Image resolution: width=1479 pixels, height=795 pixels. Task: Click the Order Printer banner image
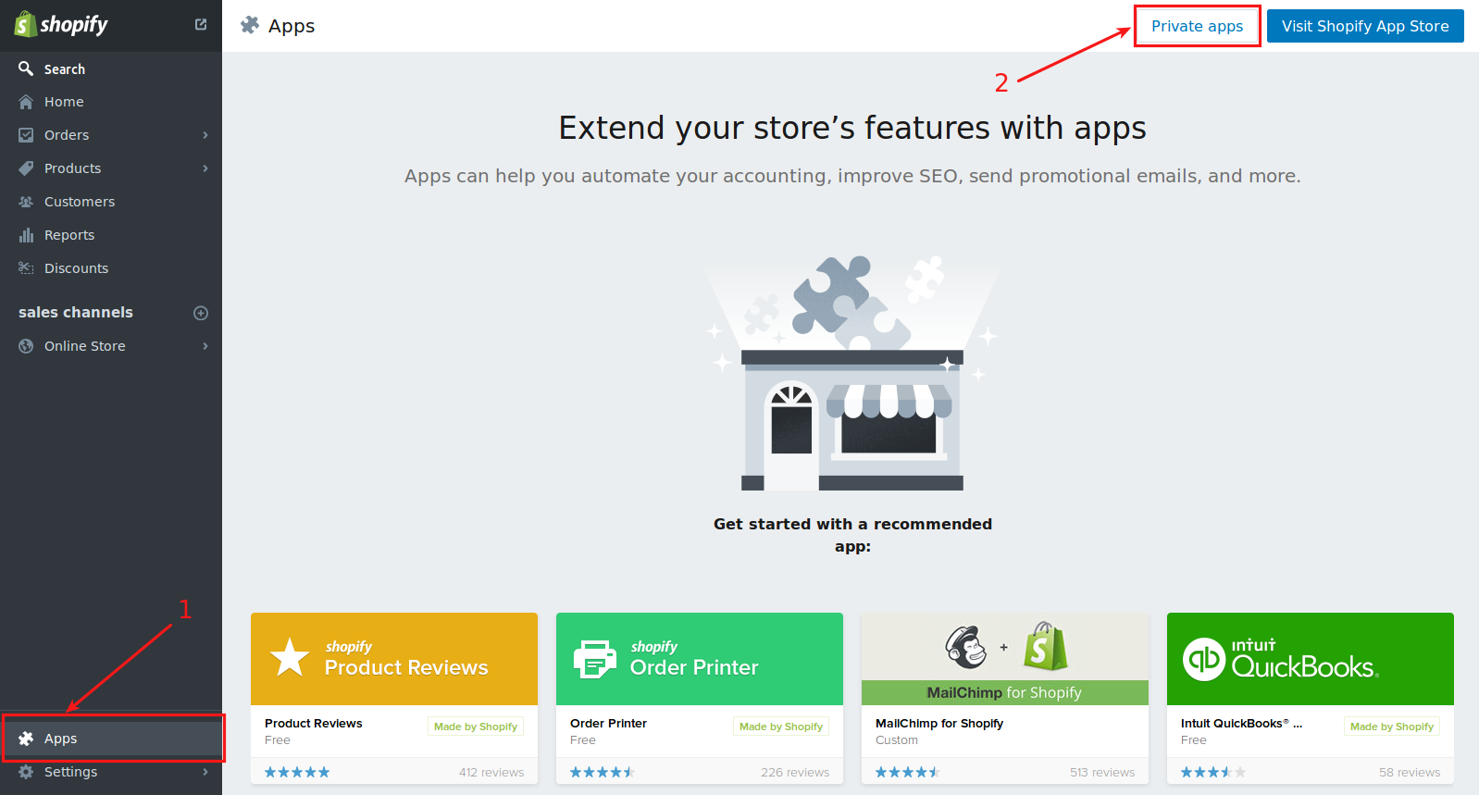point(700,659)
